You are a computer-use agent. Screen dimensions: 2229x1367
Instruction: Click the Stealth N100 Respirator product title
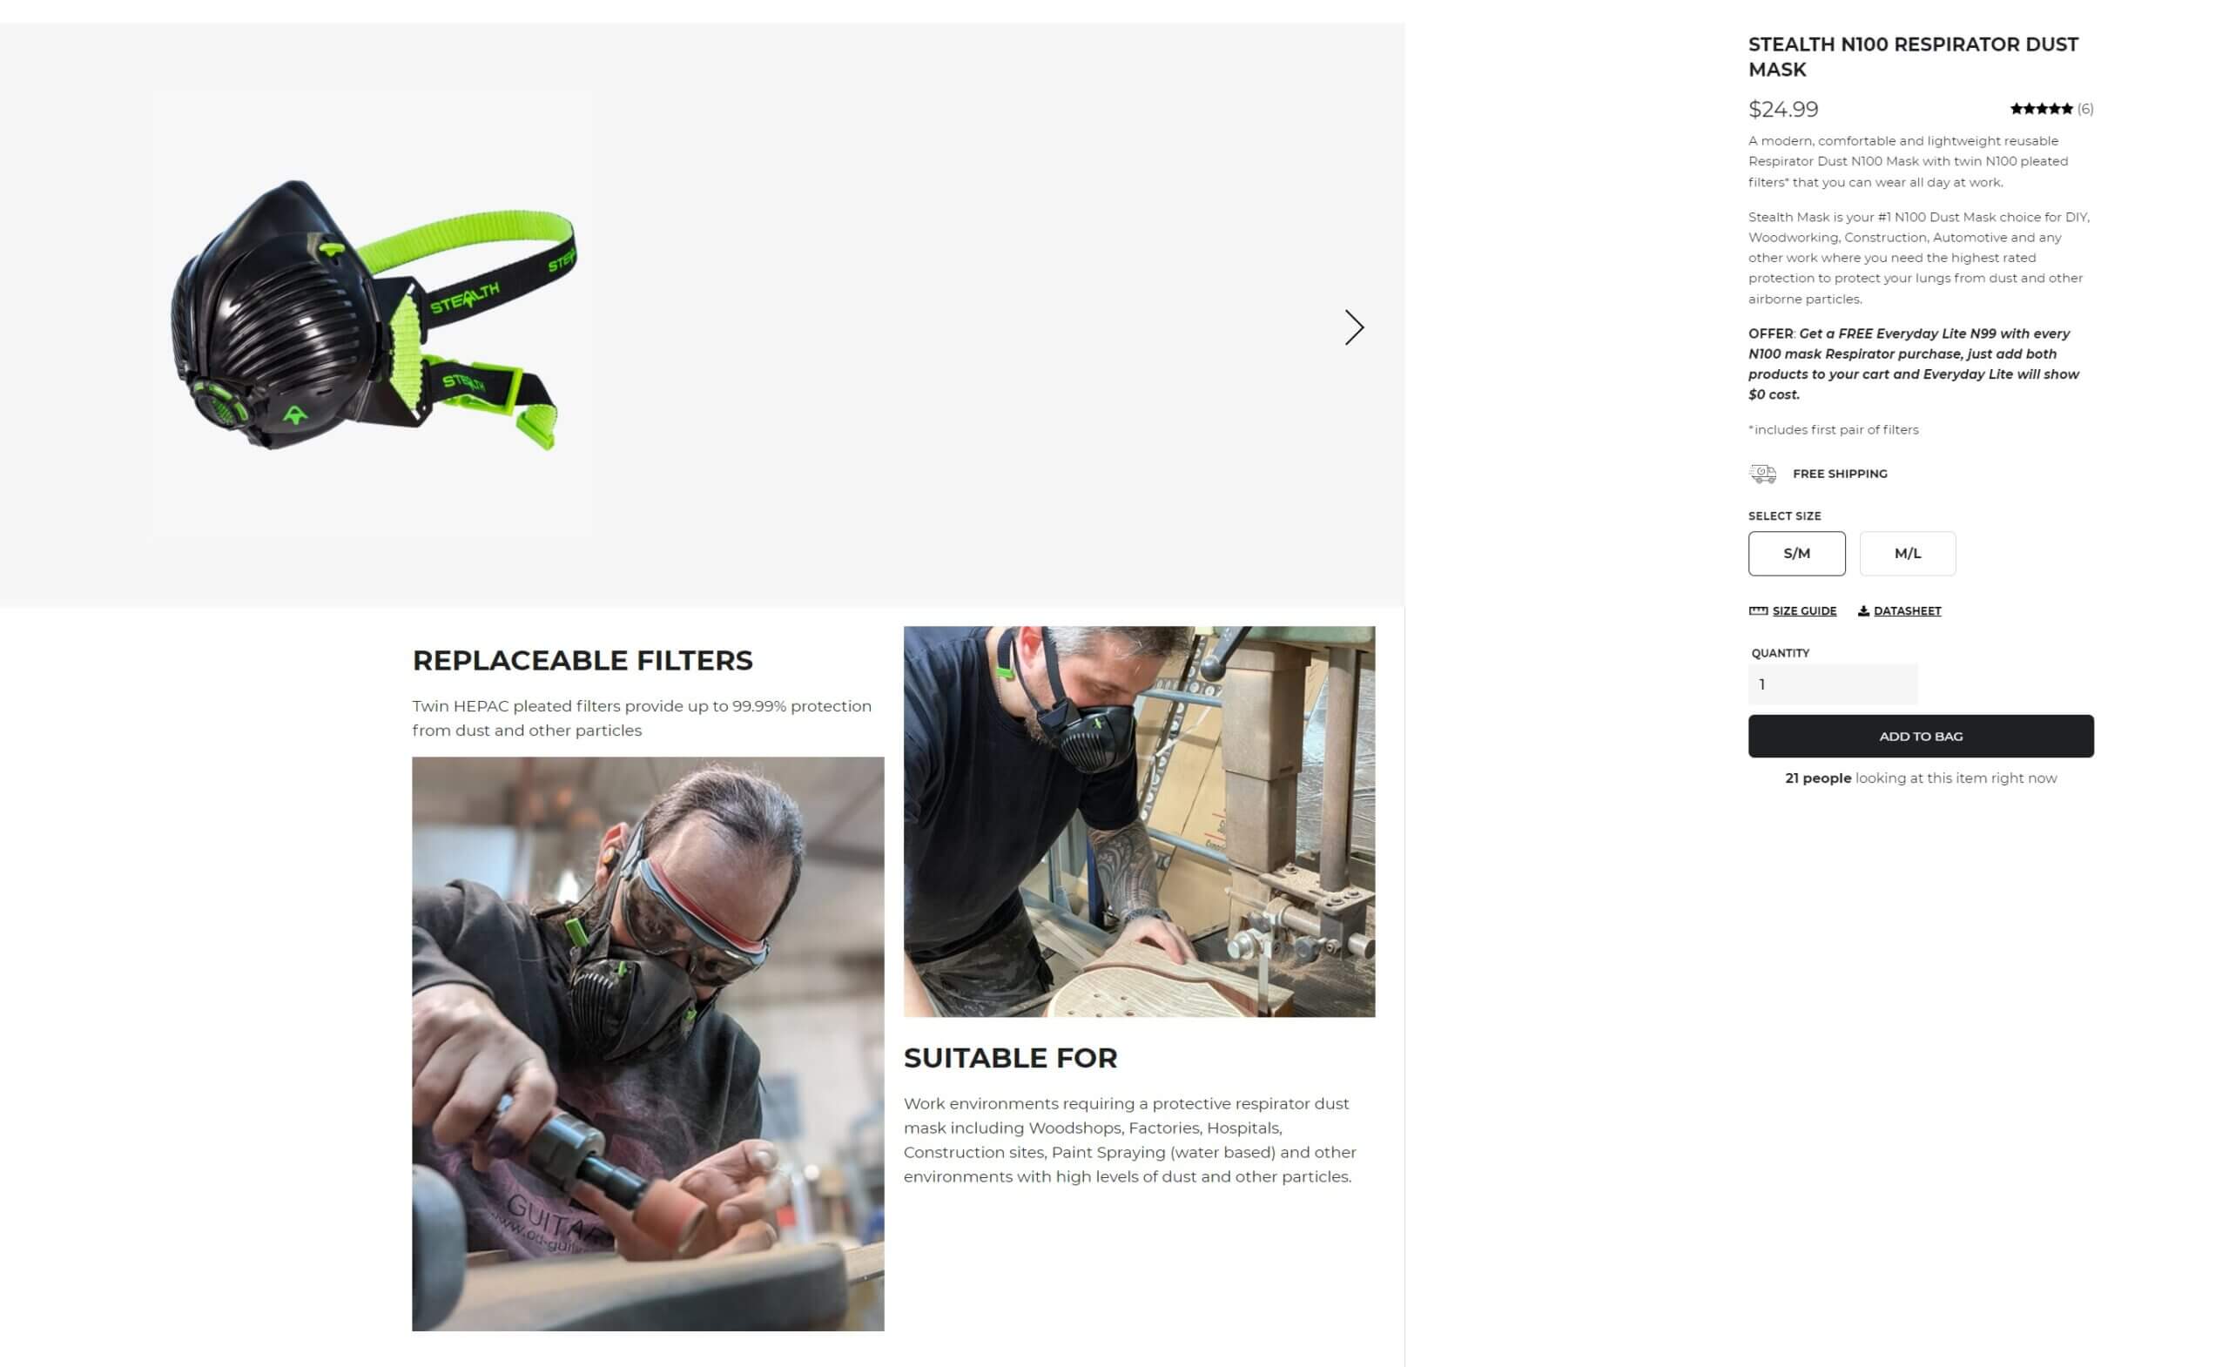[1912, 57]
